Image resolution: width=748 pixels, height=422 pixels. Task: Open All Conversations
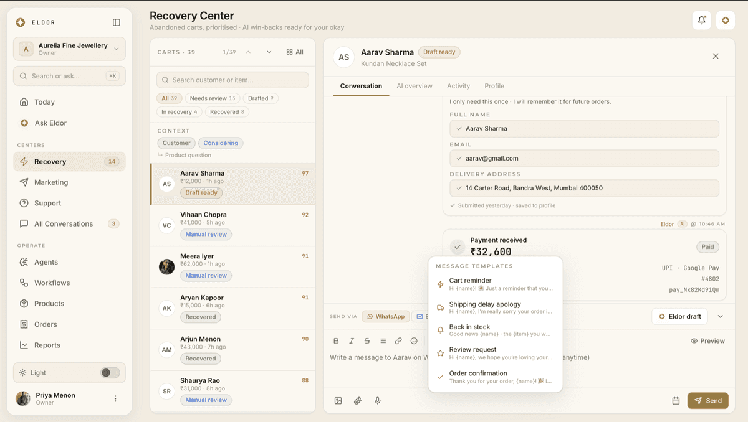[x=69, y=223]
